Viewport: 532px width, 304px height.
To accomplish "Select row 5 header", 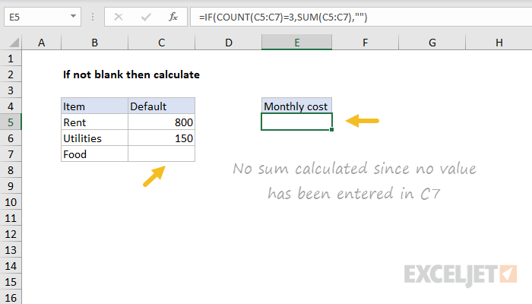I will click(11, 122).
